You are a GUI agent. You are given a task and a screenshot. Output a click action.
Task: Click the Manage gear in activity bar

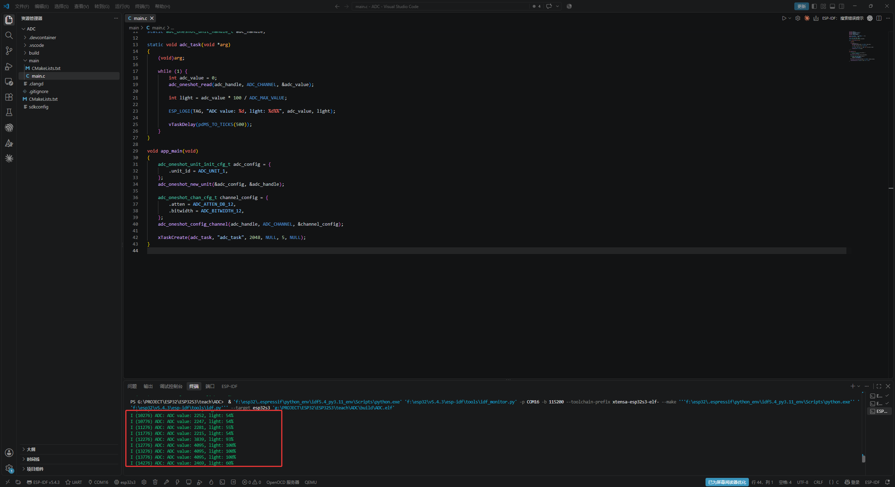9,468
